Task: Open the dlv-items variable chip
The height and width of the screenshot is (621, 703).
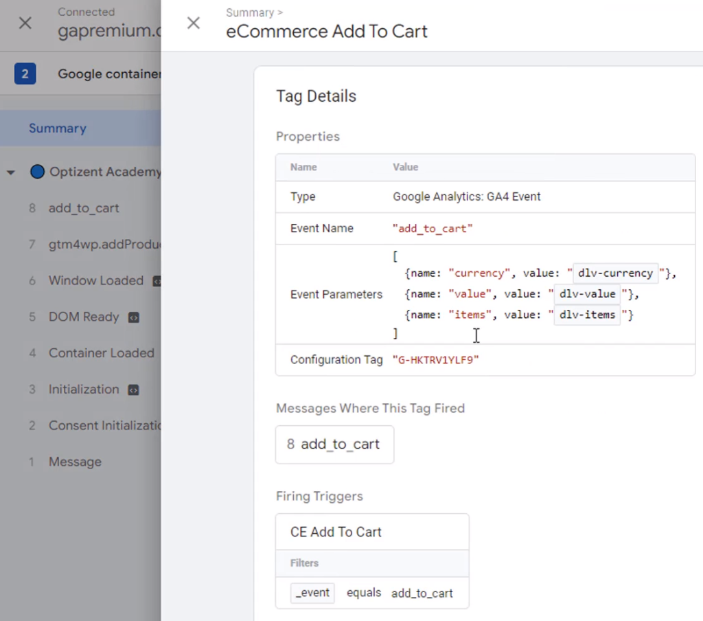Action: tap(587, 315)
